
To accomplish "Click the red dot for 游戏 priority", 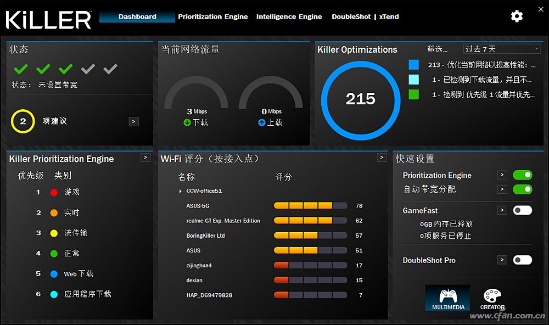I will [54, 192].
